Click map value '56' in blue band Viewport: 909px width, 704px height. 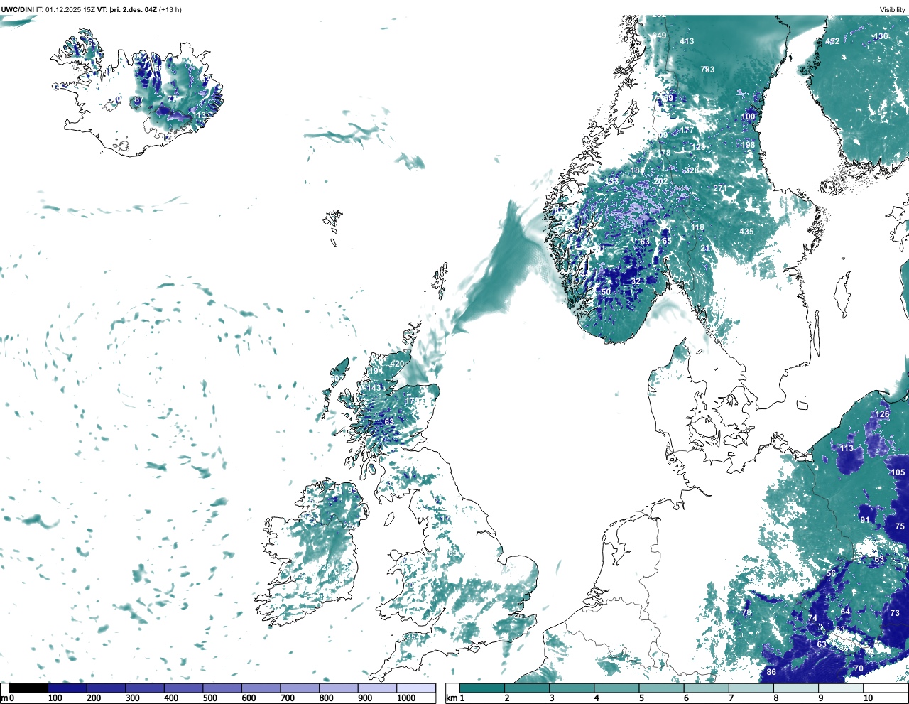pyautogui.click(x=831, y=573)
